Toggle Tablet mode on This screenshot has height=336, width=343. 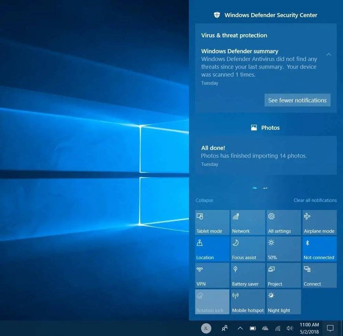coord(212,223)
